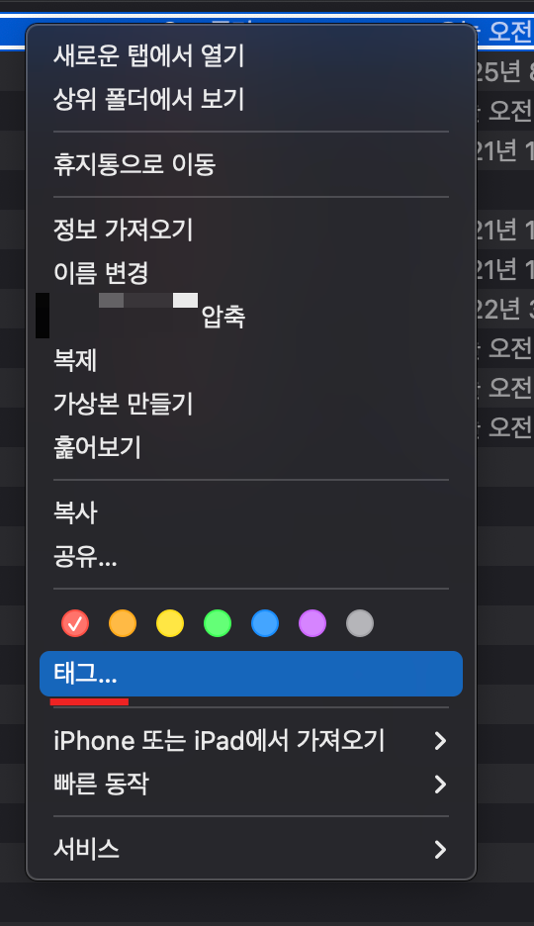Apply the yellow tag color
This screenshot has width=534, height=926.
(170, 623)
